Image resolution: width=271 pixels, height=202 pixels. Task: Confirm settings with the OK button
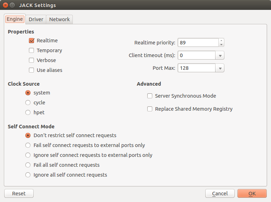click(252, 194)
